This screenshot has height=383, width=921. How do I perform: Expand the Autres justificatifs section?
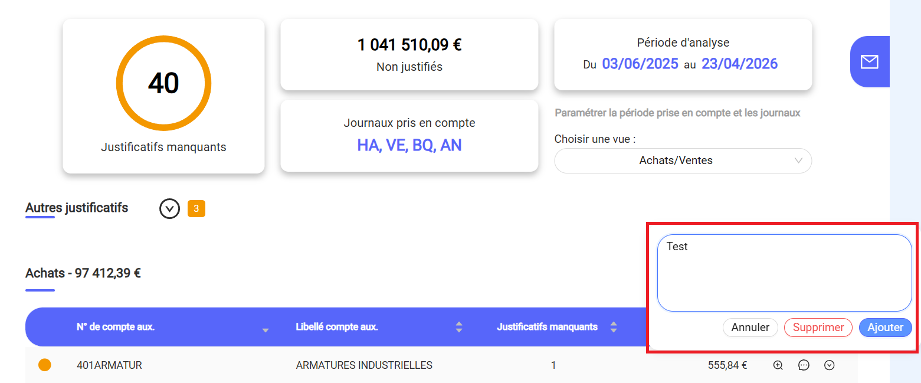pos(169,208)
